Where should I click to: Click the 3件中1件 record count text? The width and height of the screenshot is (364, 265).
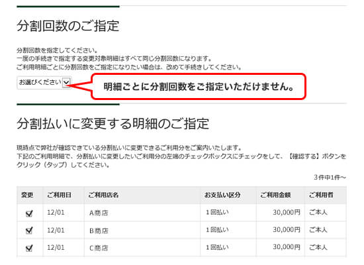coord(330,178)
